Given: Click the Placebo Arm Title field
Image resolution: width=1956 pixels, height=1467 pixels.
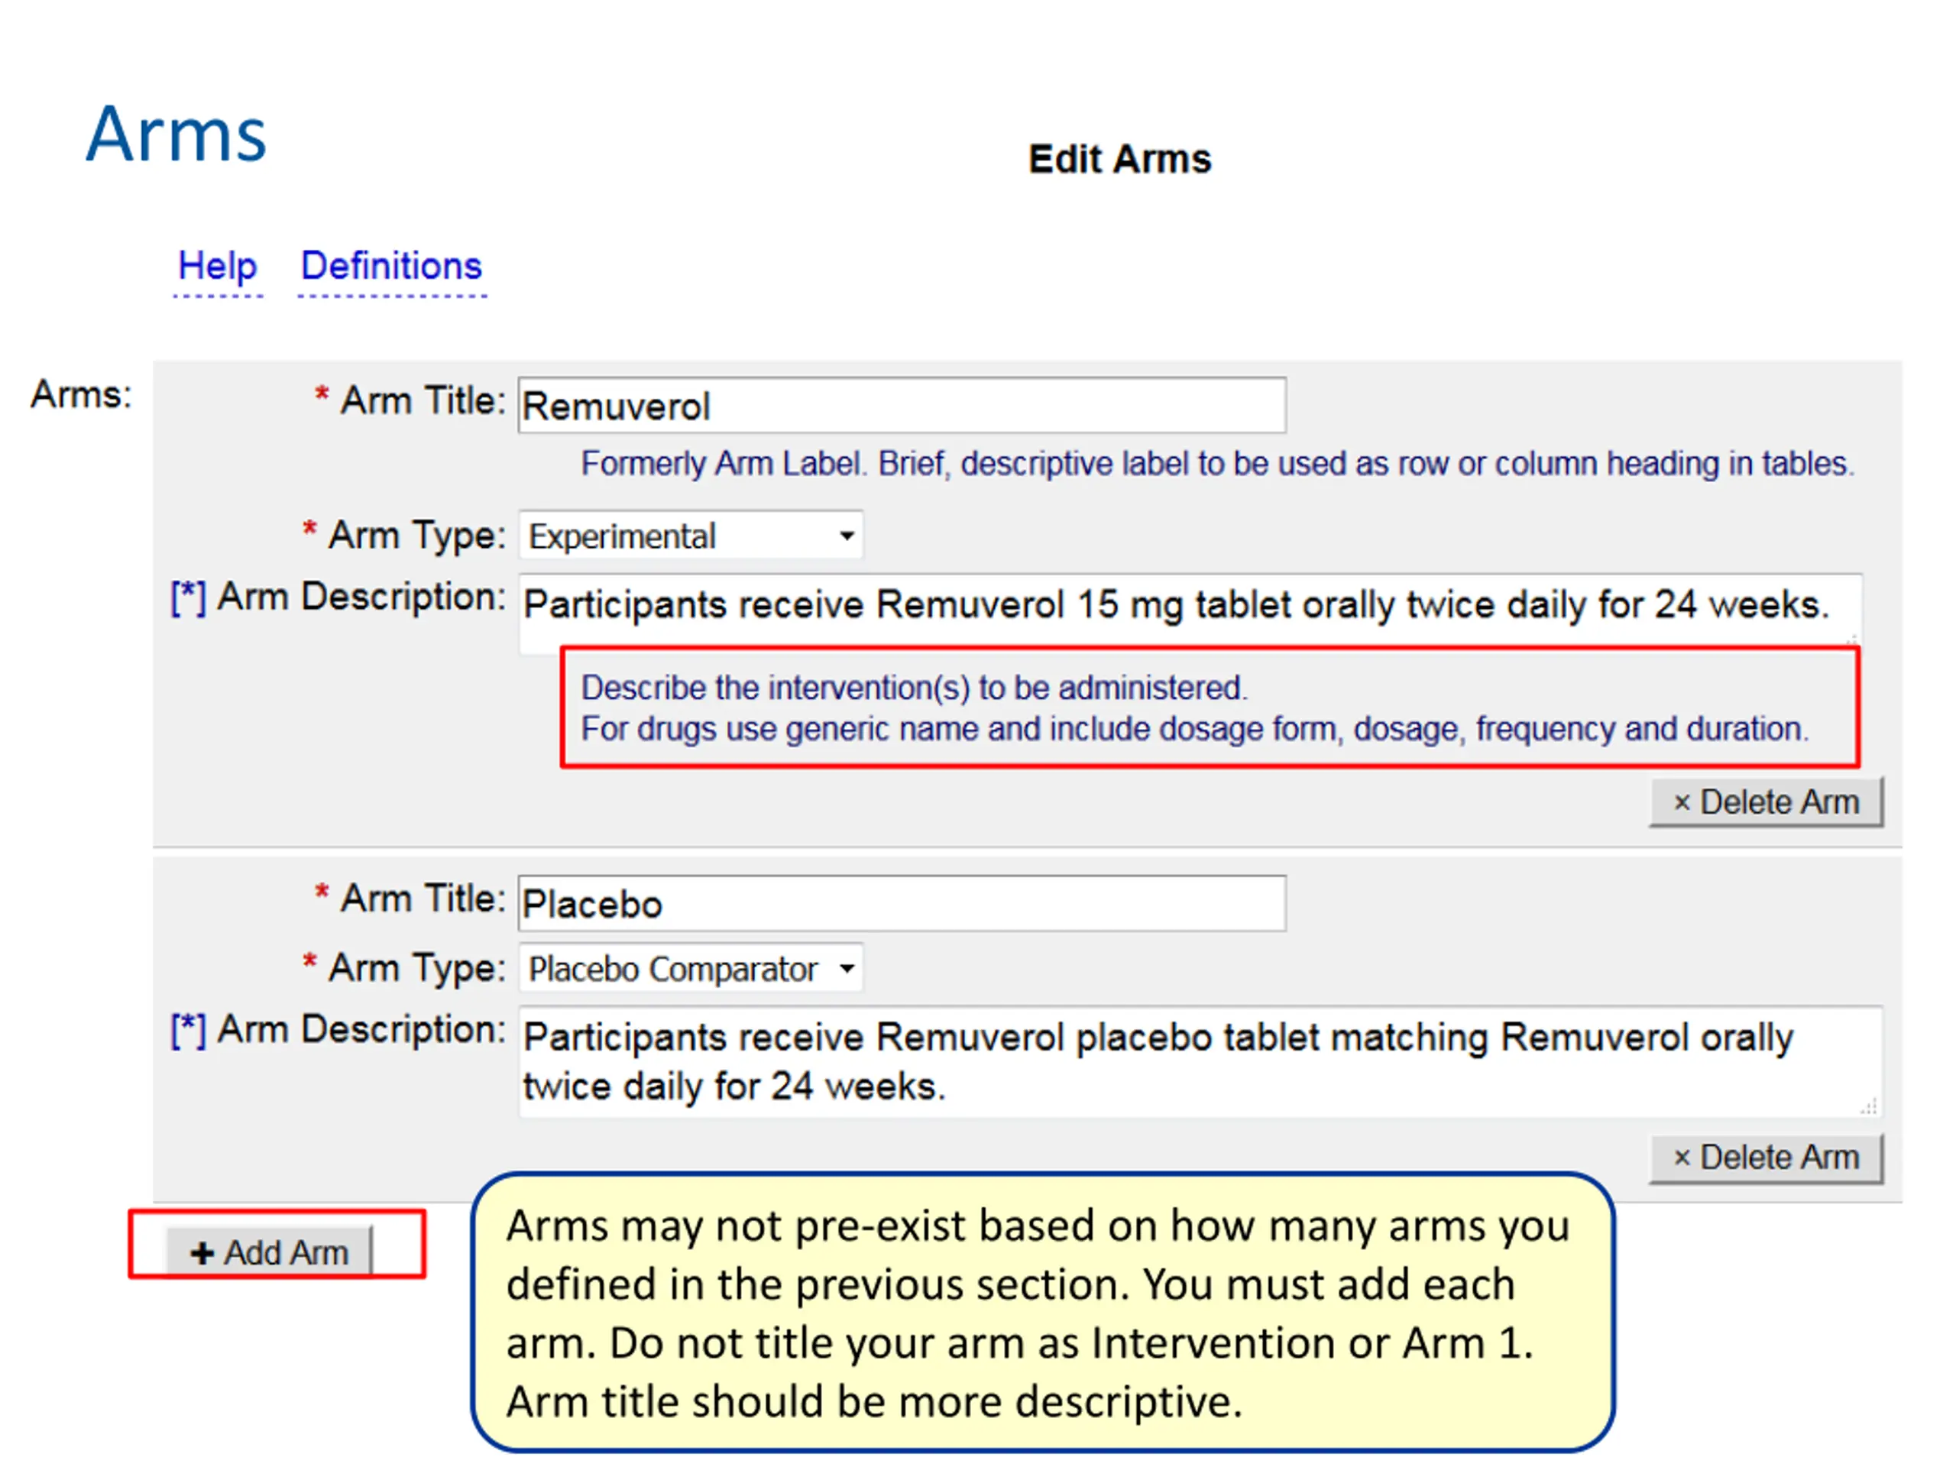Looking at the screenshot, I should click(x=902, y=903).
